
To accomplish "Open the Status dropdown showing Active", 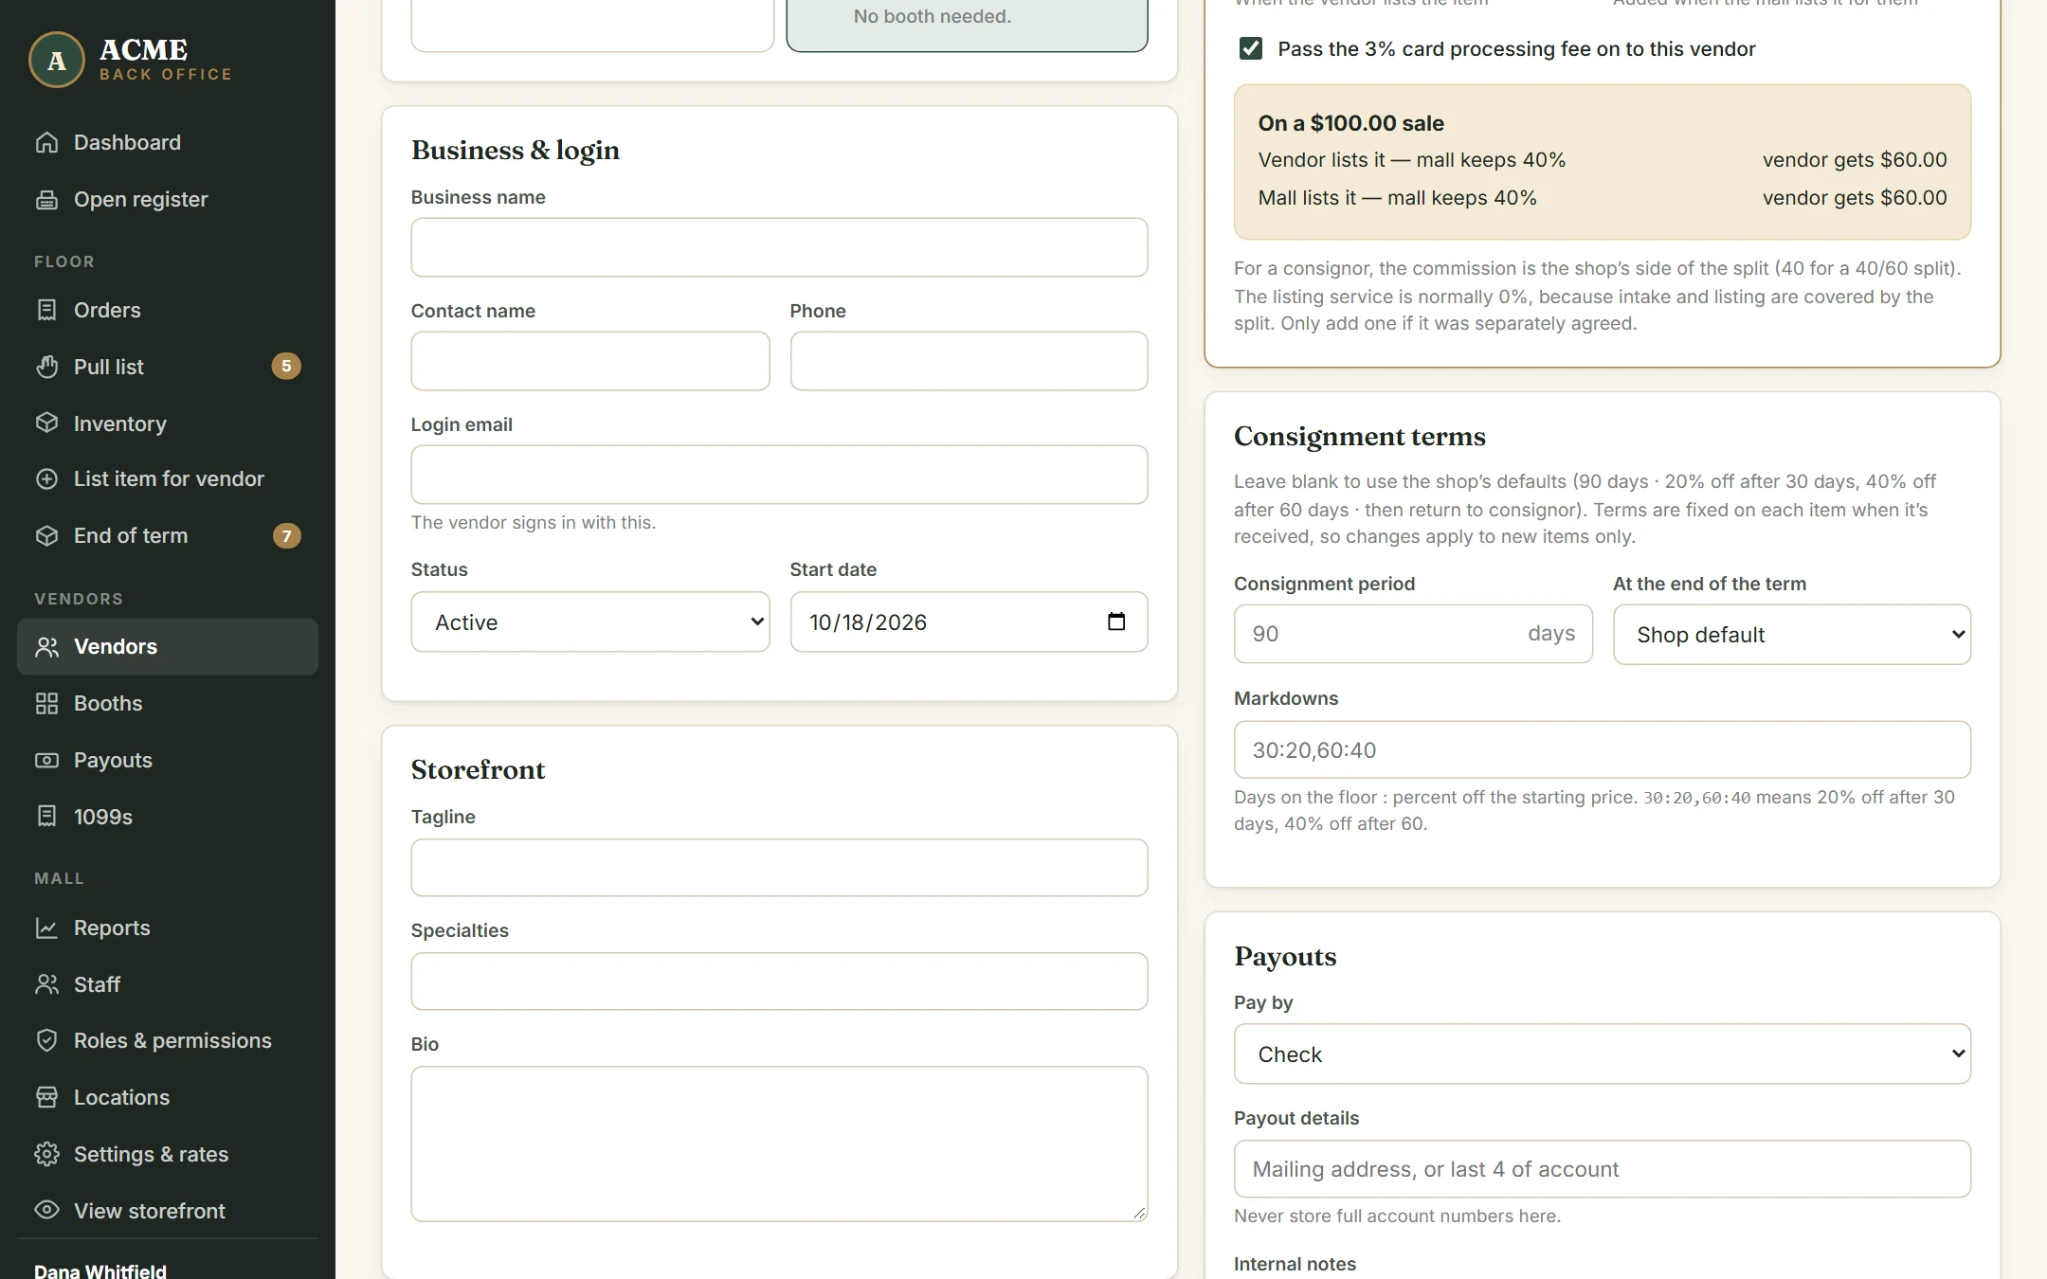I will coord(589,621).
